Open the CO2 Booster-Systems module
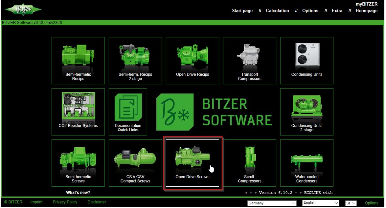Viewport: 386px width, 208px height. [x=78, y=112]
